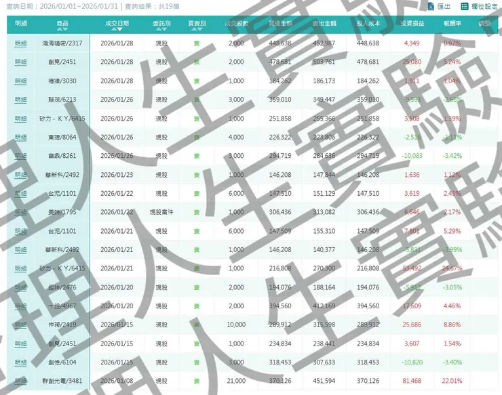Click the 10,000 shares cell

click(x=236, y=325)
